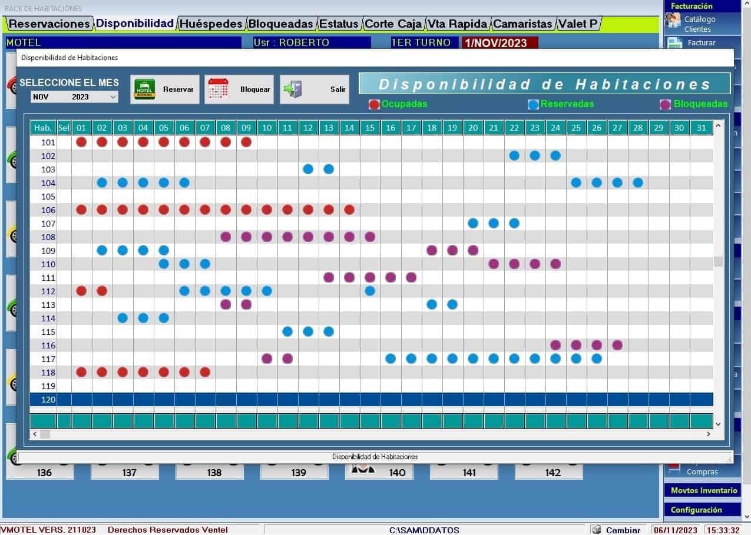Click the red Ocupadas legend circle
This screenshot has width=751, height=535.
[x=374, y=105]
